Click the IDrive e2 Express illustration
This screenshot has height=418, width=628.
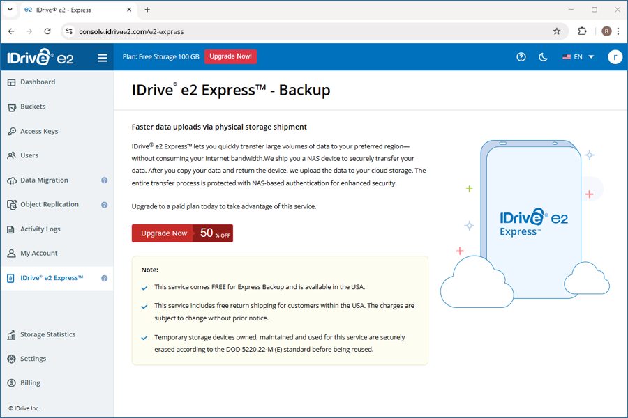(x=525, y=224)
